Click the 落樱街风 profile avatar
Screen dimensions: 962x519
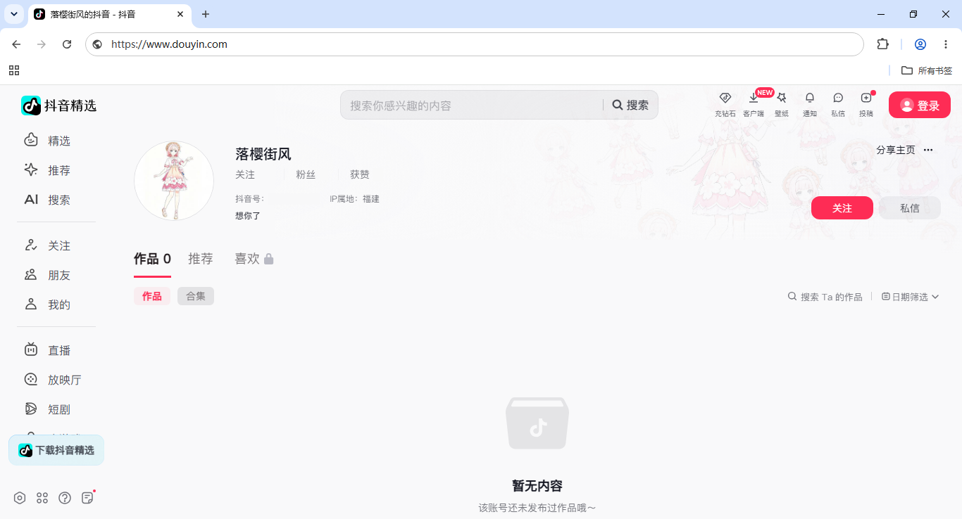click(174, 181)
